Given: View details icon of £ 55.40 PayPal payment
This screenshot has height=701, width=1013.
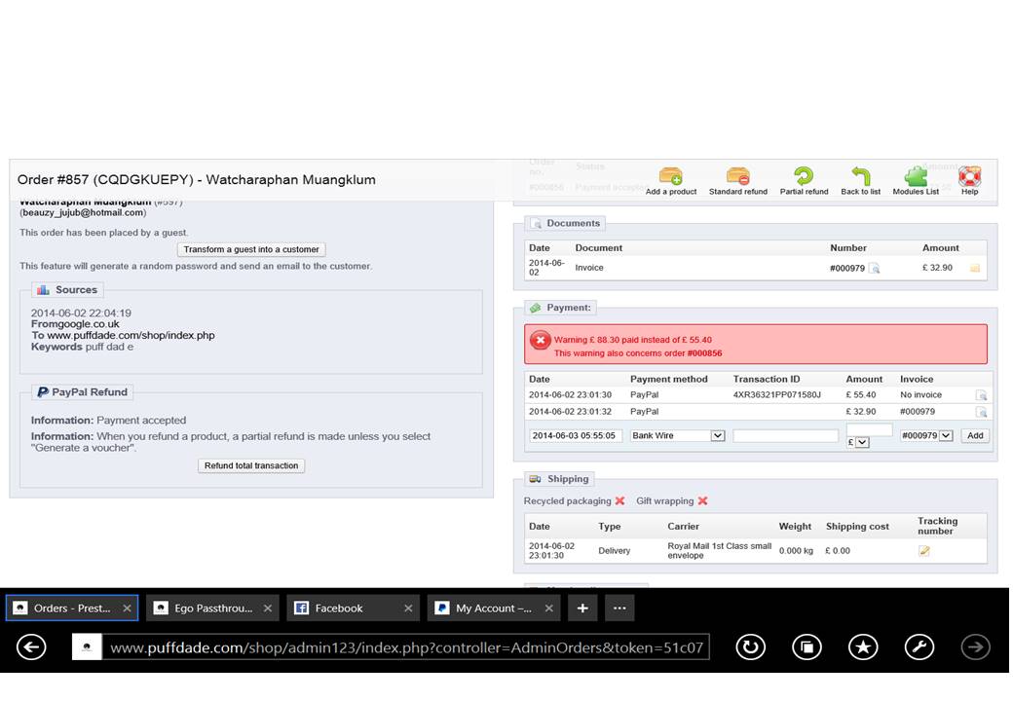Looking at the screenshot, I should (981, 395).
